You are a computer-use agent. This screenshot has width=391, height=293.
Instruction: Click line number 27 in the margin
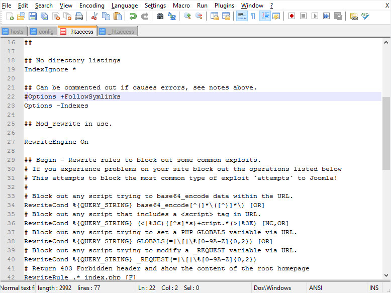click(x=11, y=142)
